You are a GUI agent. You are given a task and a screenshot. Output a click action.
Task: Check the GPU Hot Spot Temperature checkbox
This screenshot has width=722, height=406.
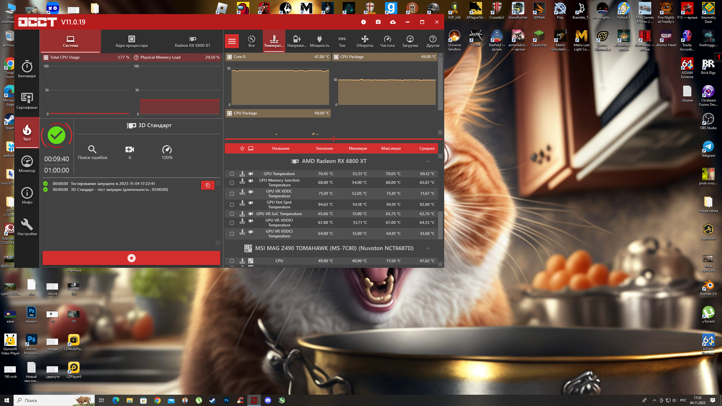[232, 205]
